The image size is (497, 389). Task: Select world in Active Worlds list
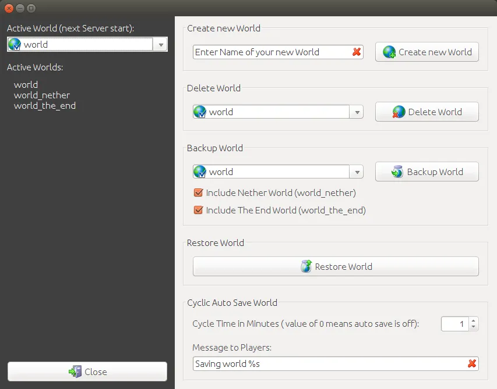[x=26, y=85]
